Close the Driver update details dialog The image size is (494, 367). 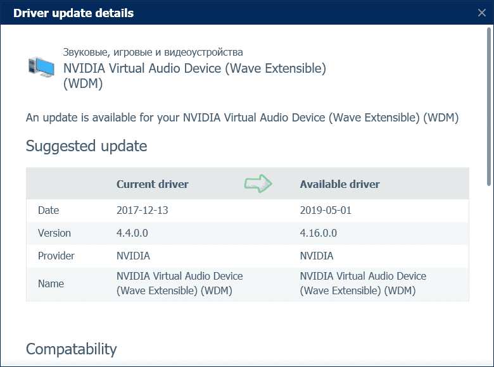481,13
